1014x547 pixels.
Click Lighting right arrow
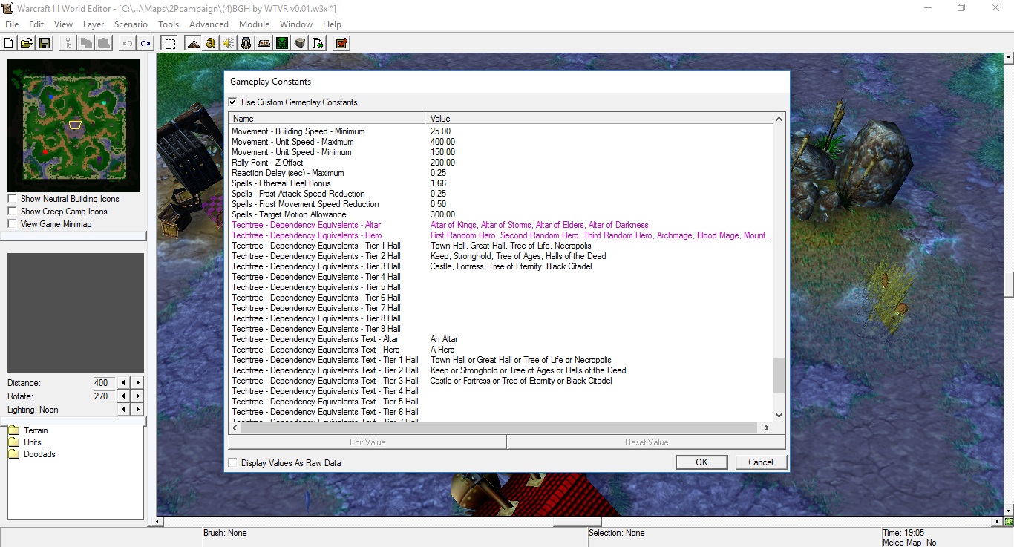point(137,410)
